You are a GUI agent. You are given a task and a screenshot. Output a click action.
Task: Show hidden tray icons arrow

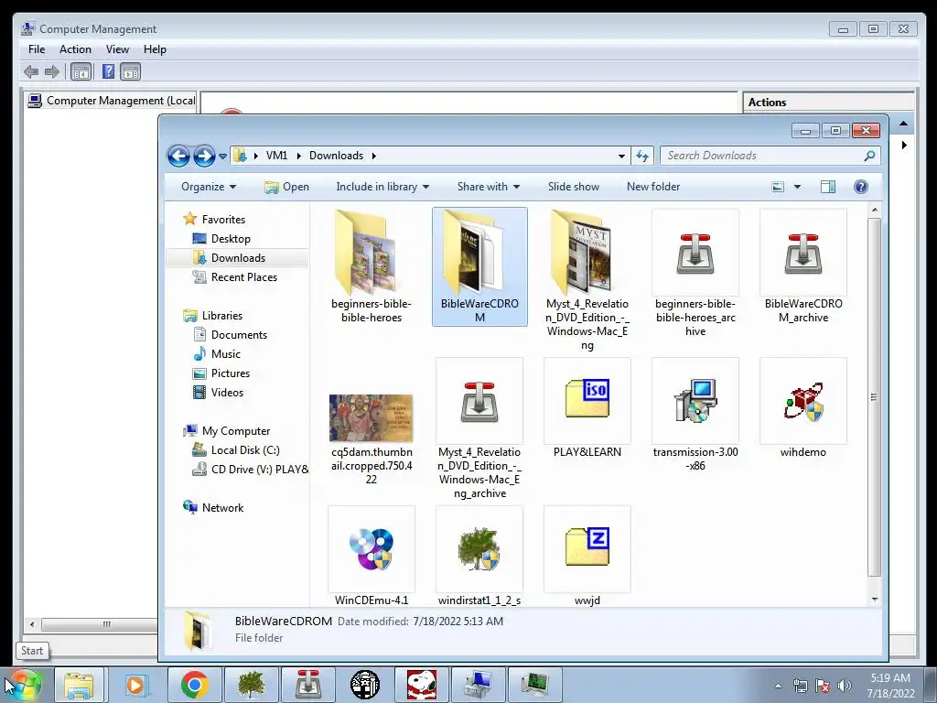click(x=778, y=686)
